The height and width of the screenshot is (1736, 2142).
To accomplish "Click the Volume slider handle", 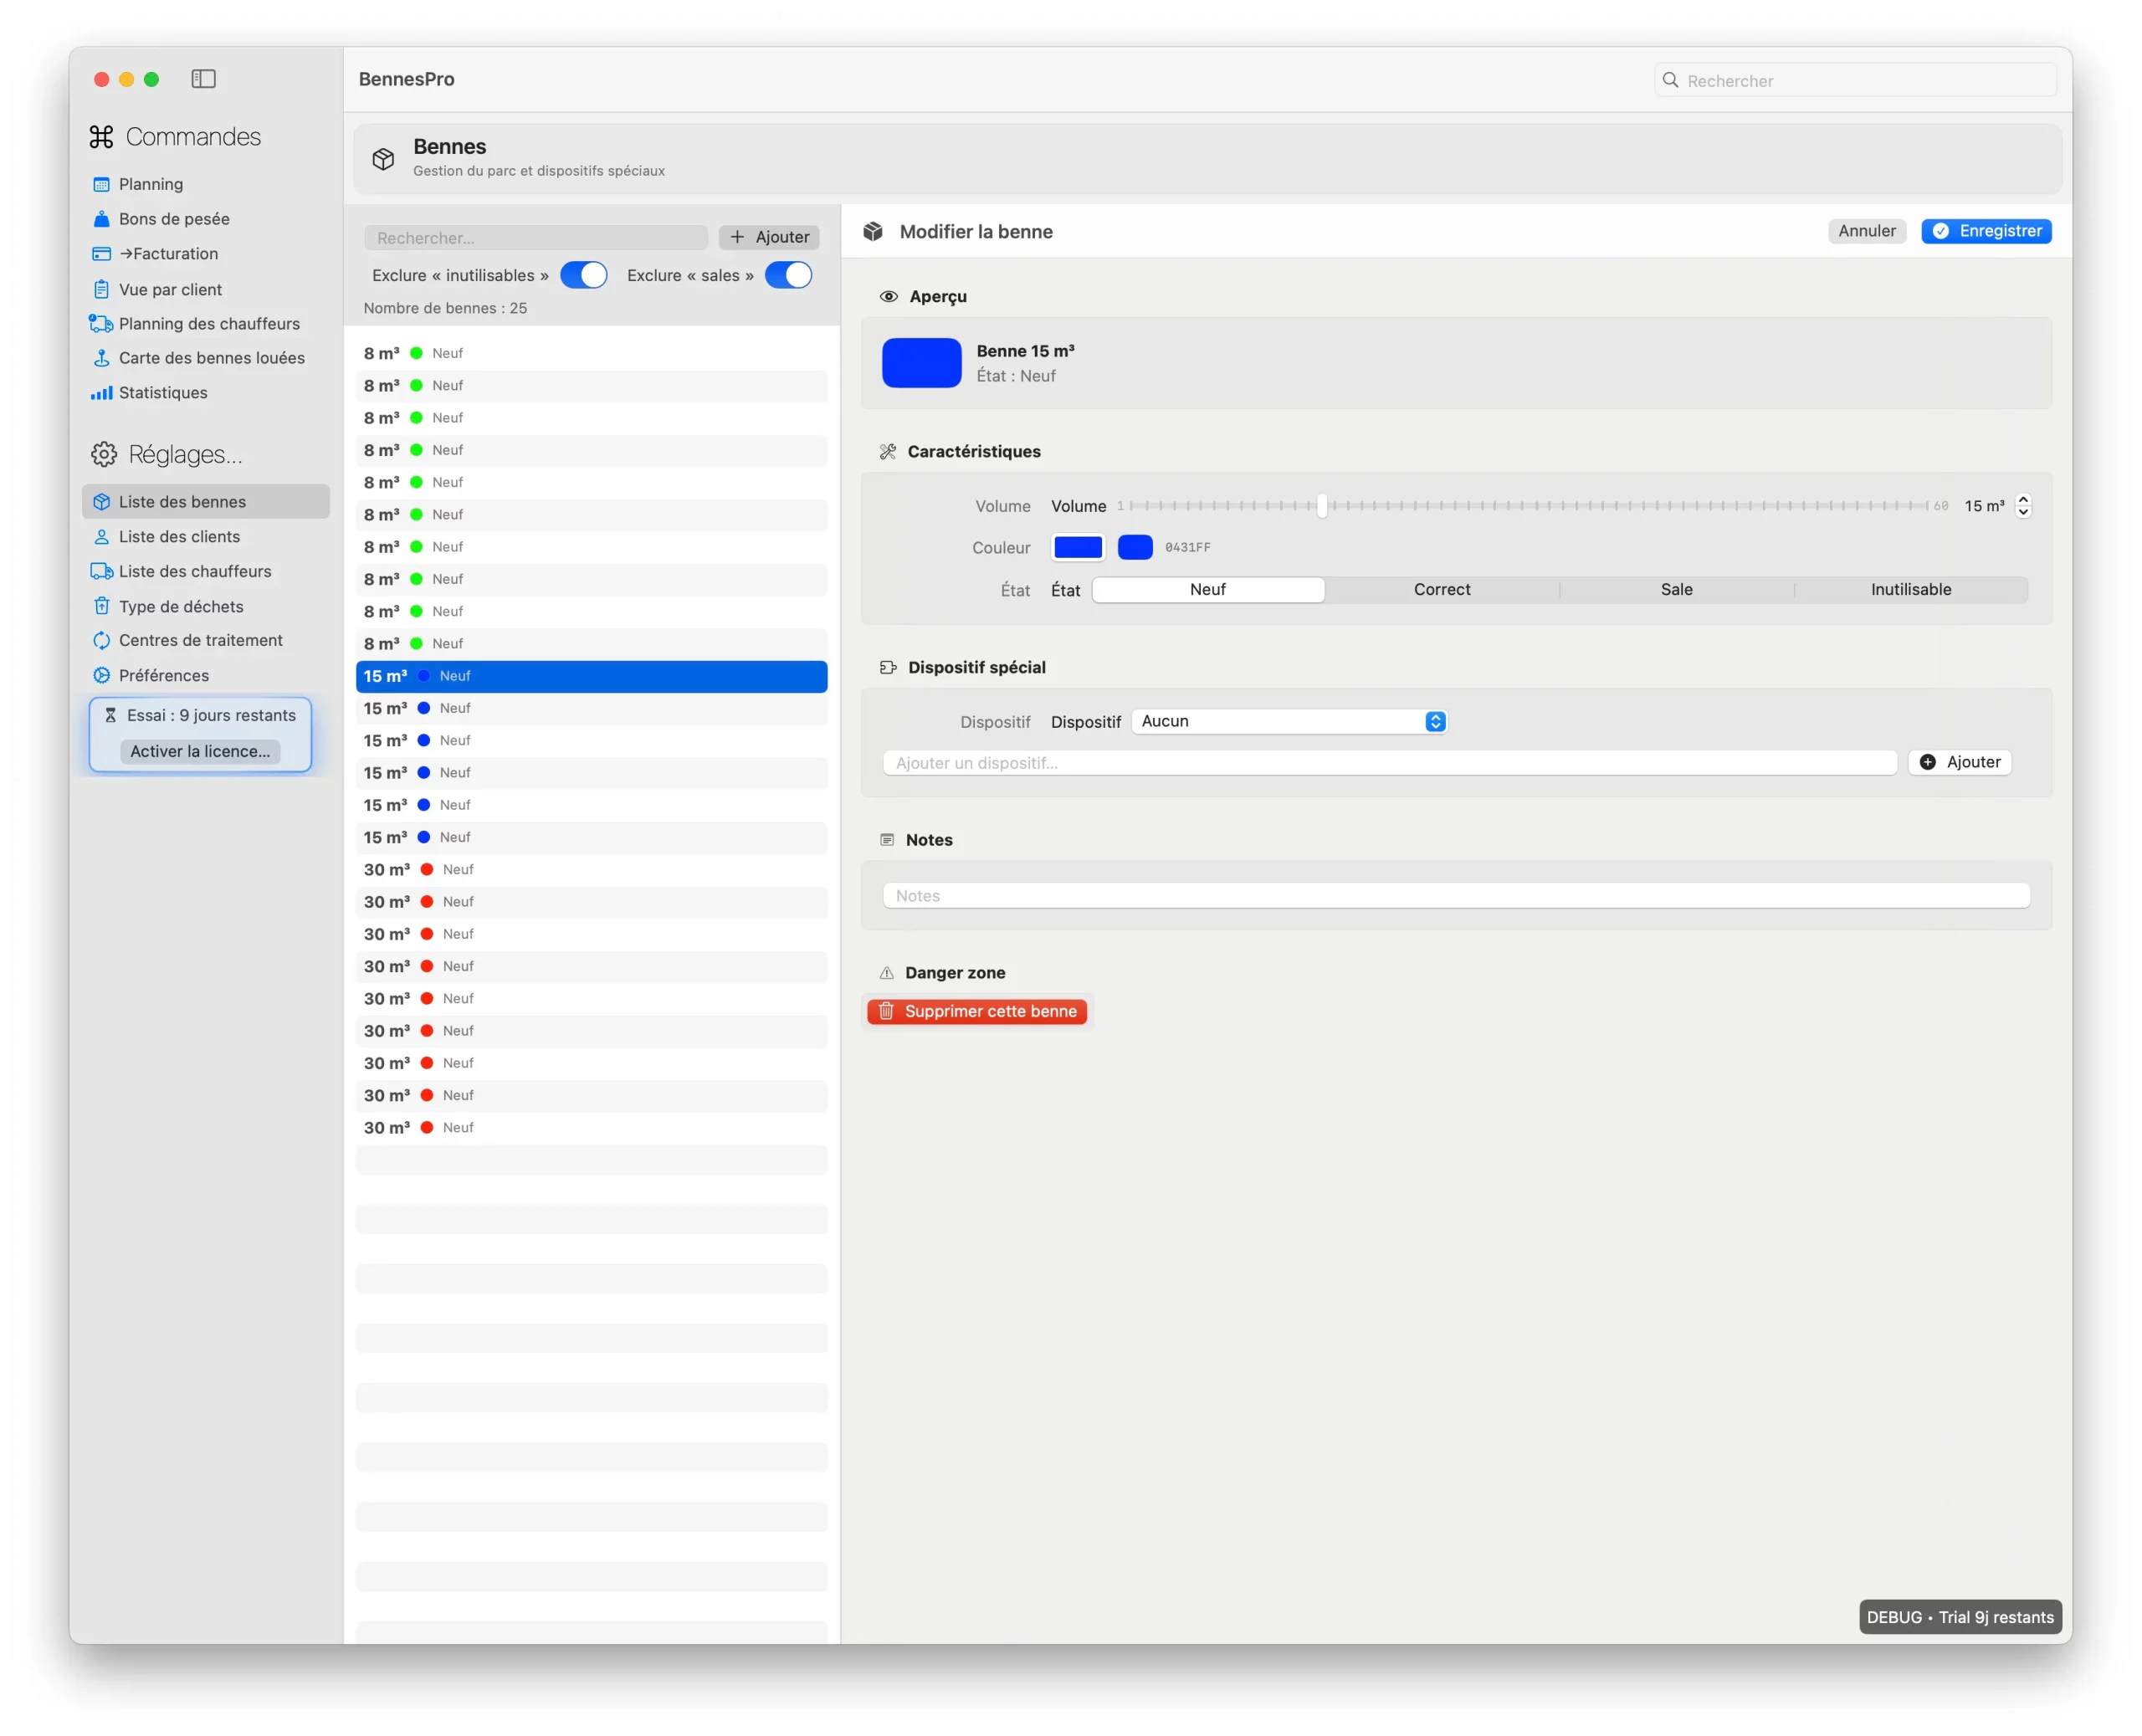I will [x=1321, y=506].
